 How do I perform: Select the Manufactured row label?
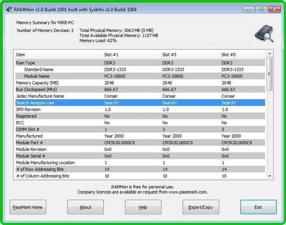[x=29, y=136]
